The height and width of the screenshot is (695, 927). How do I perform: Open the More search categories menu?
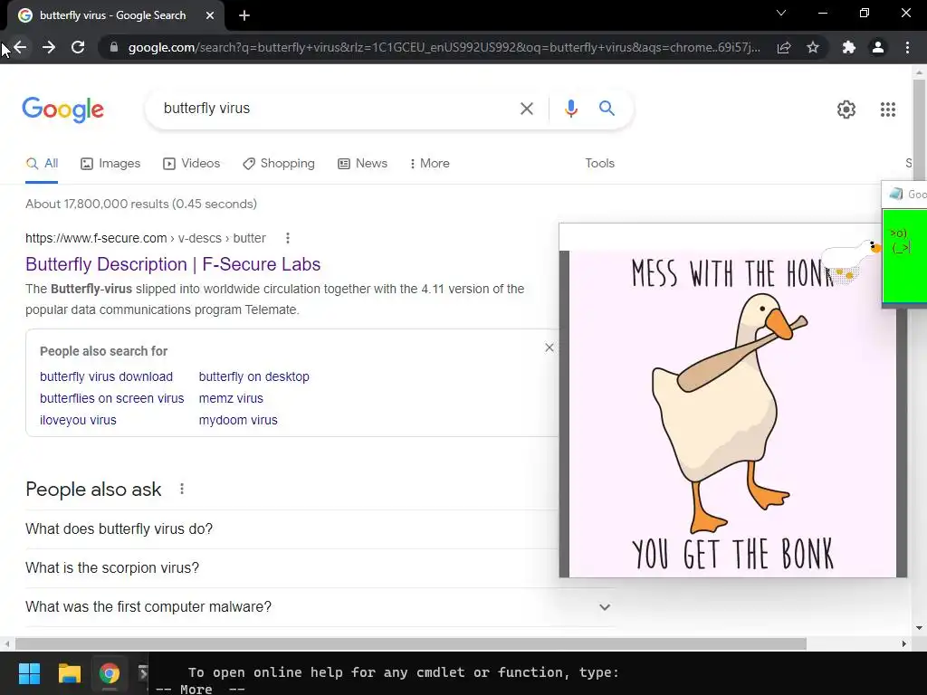tap(430, 164)
